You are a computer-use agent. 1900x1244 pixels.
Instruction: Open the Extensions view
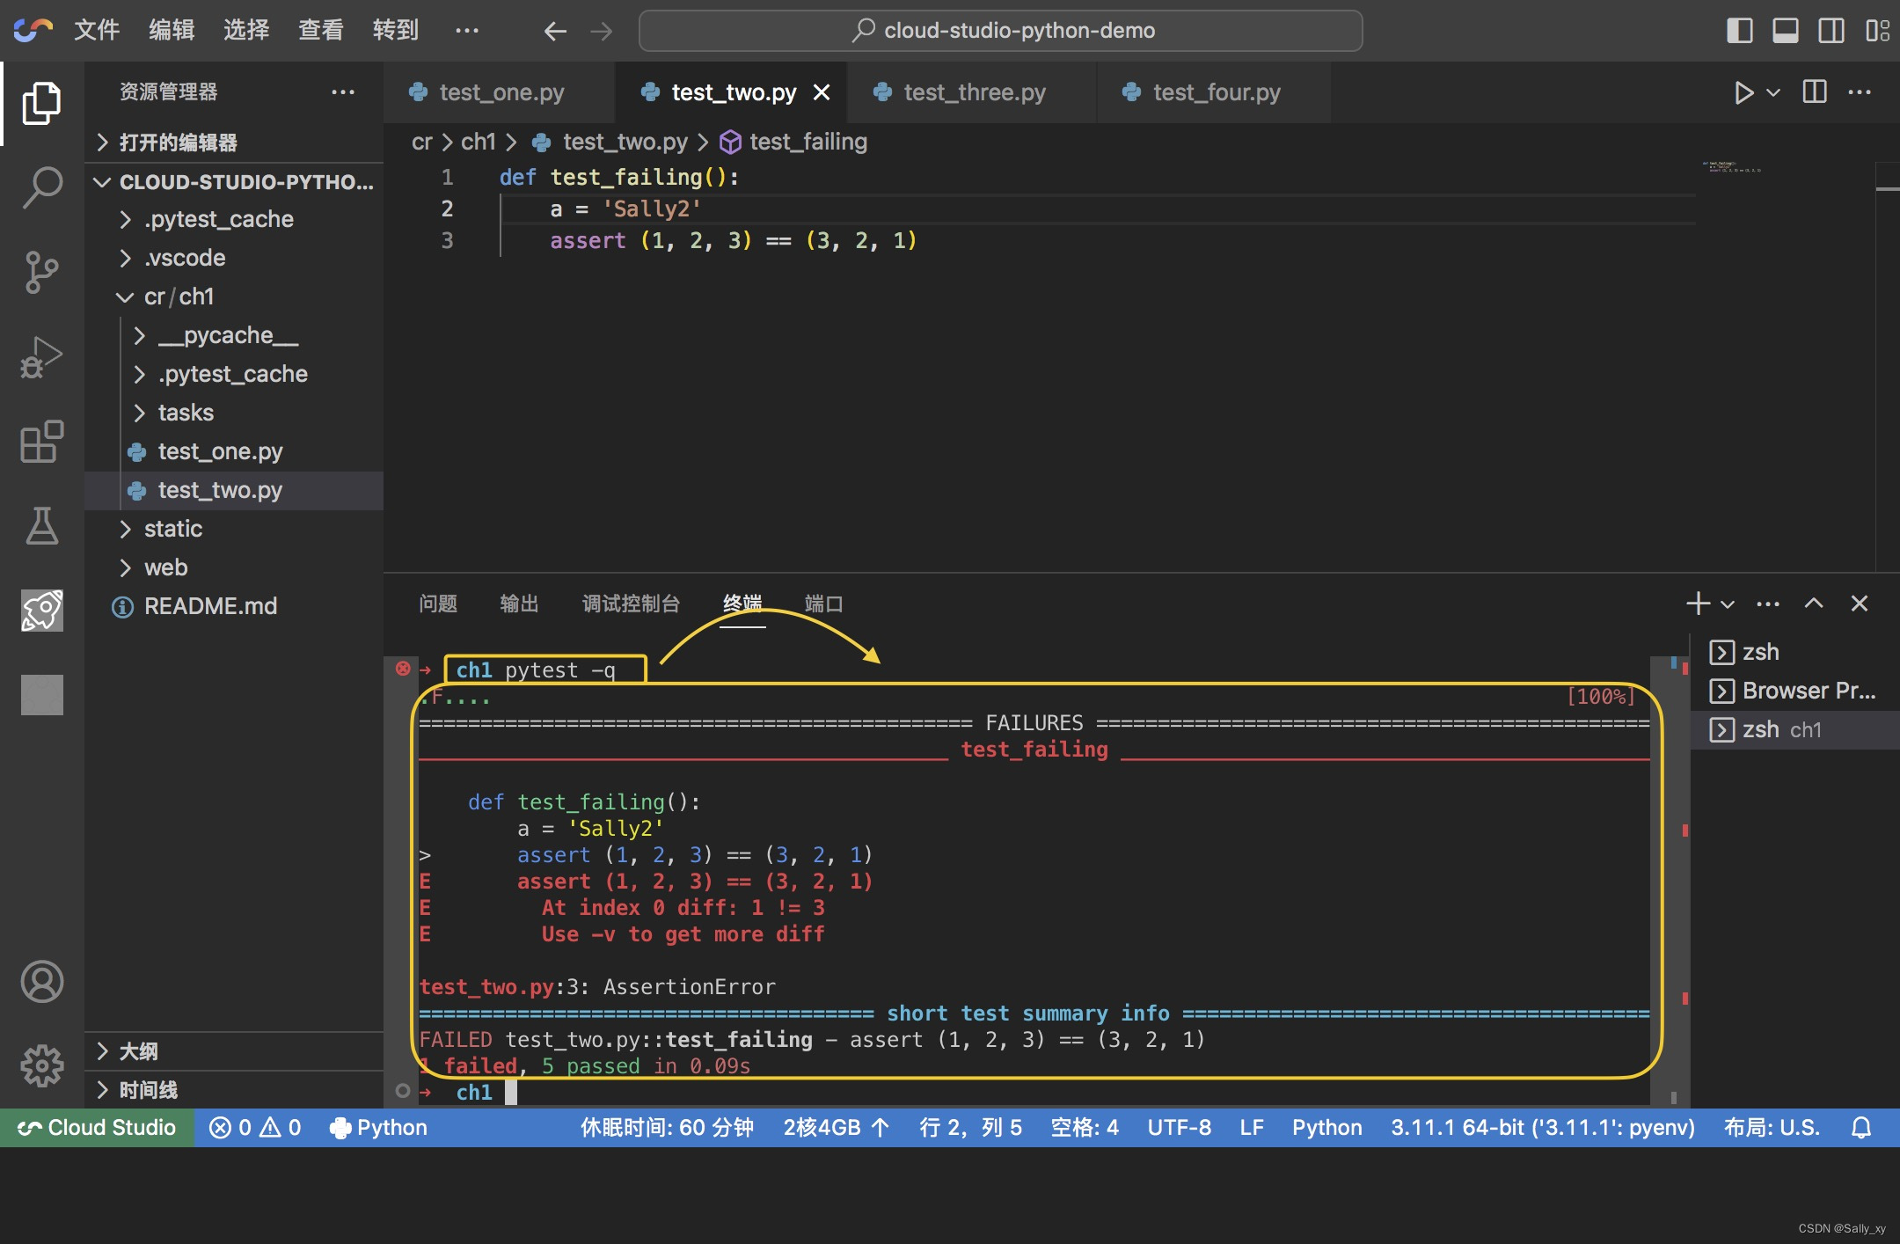click(x=41, y=441)
